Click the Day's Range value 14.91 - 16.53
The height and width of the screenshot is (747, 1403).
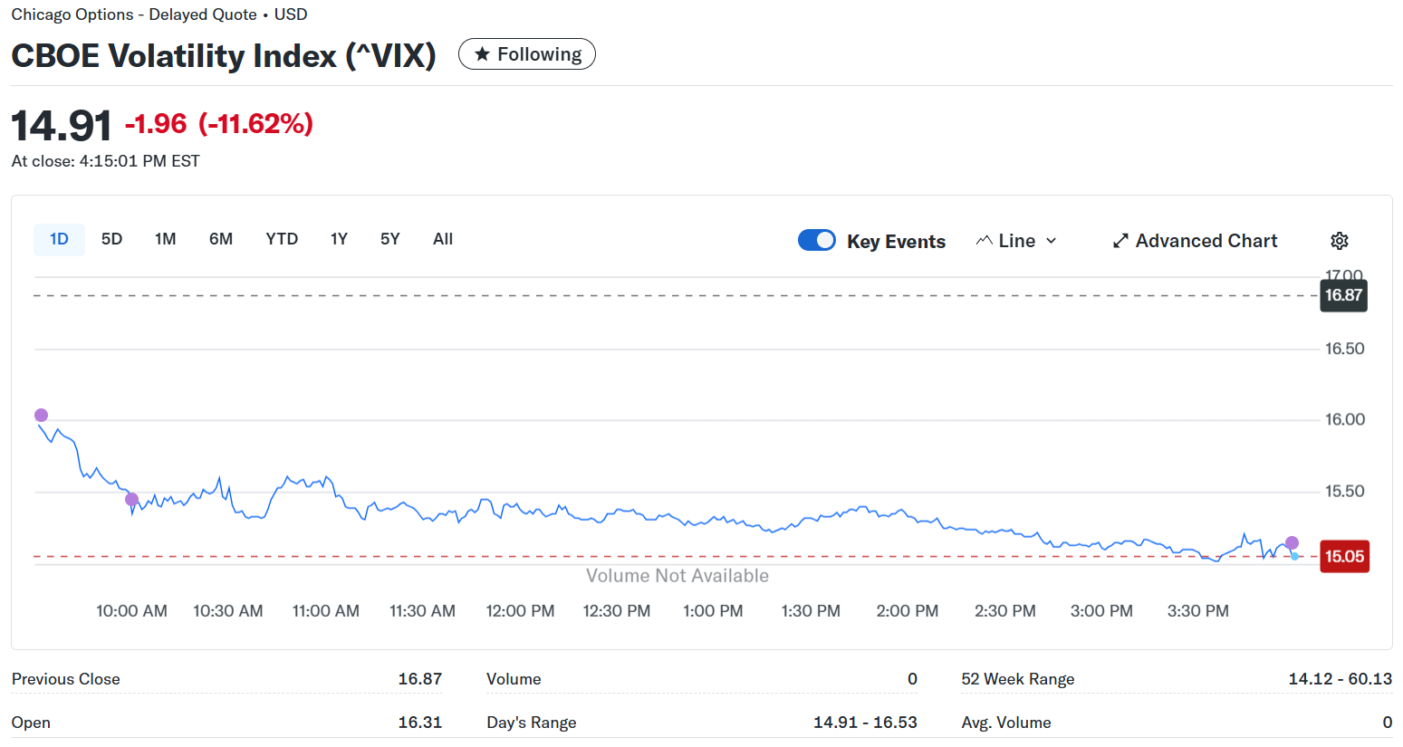tap(865, 723)
